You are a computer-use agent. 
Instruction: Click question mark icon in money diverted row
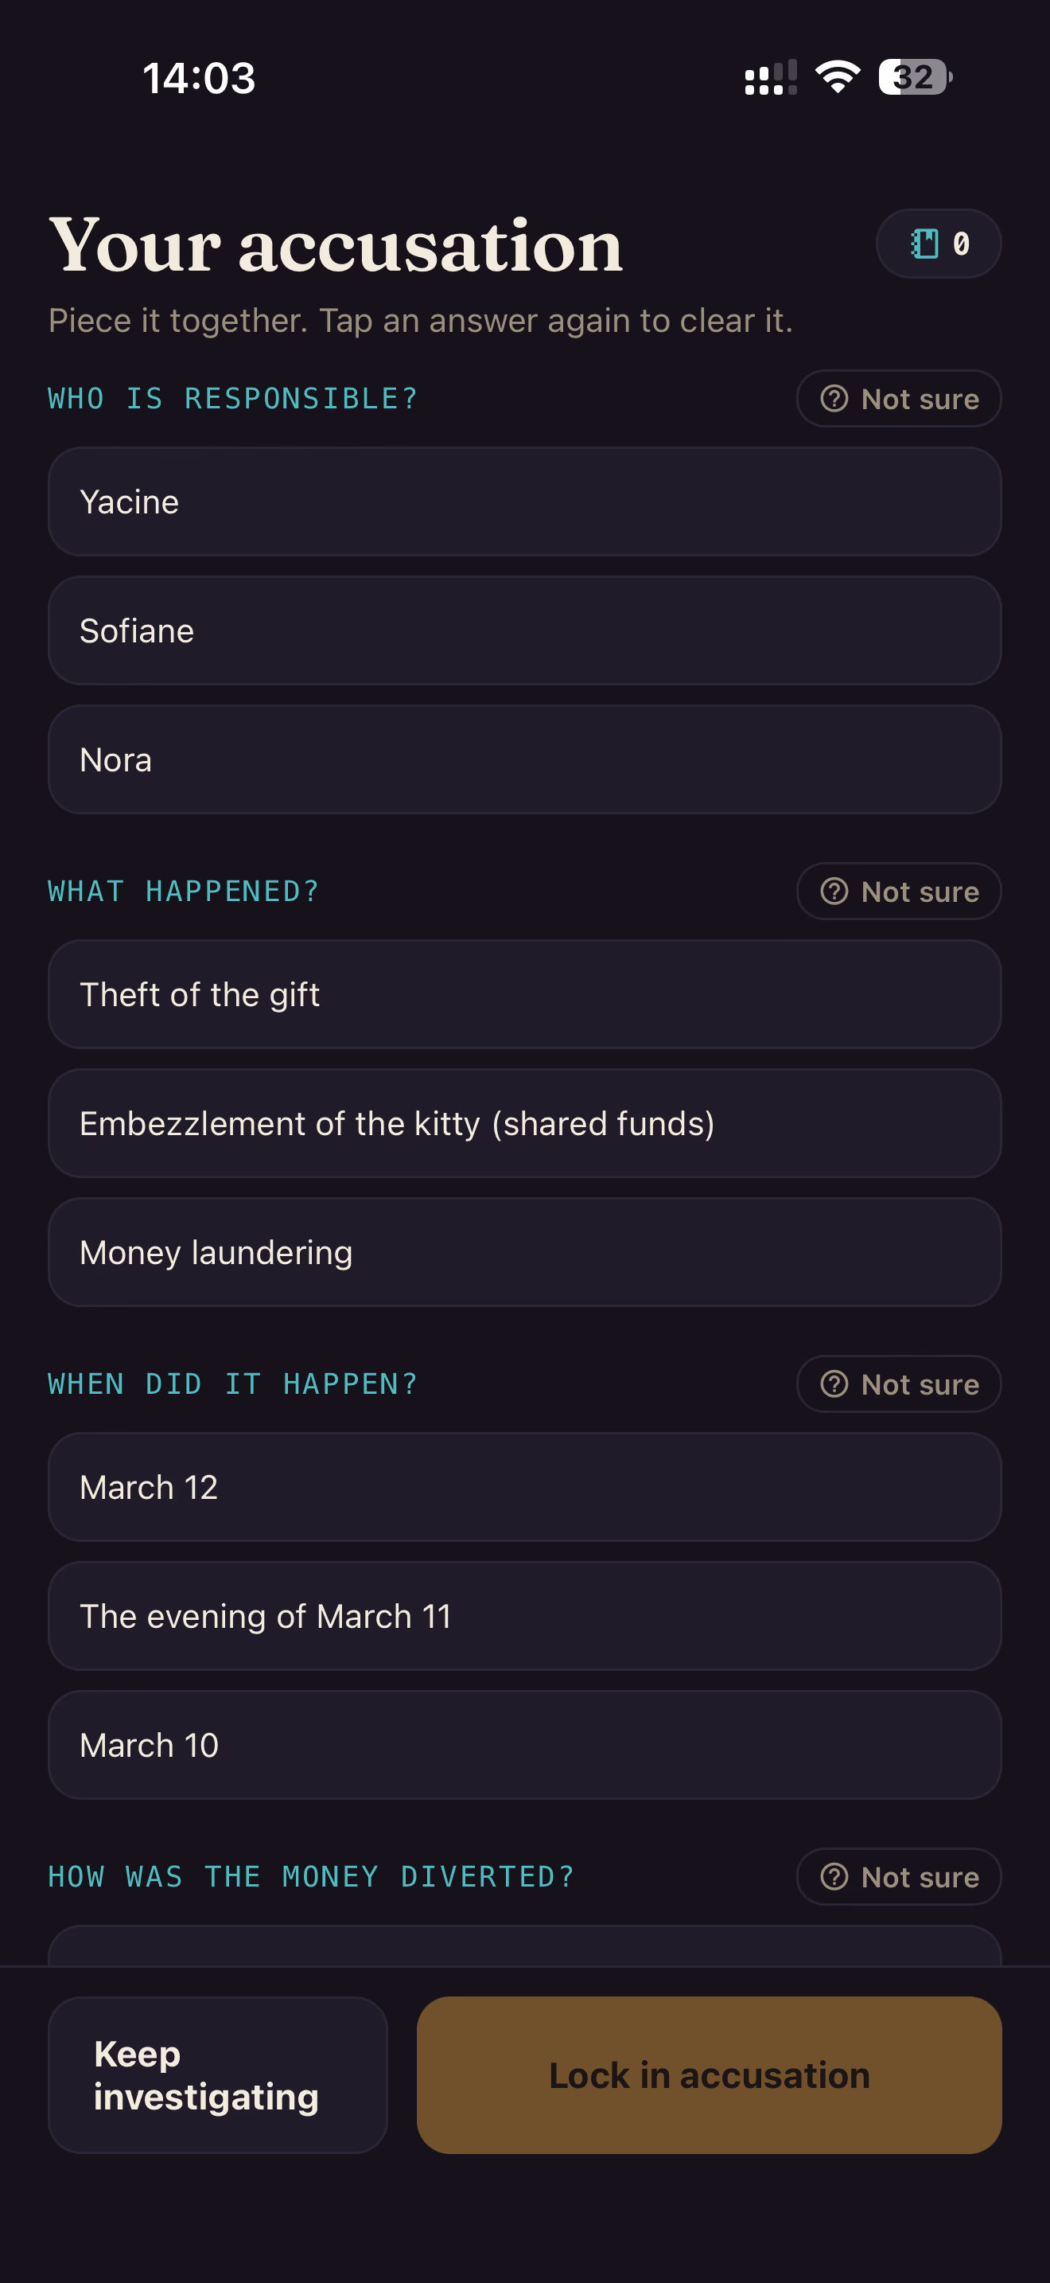click(x=834, y=1877)
